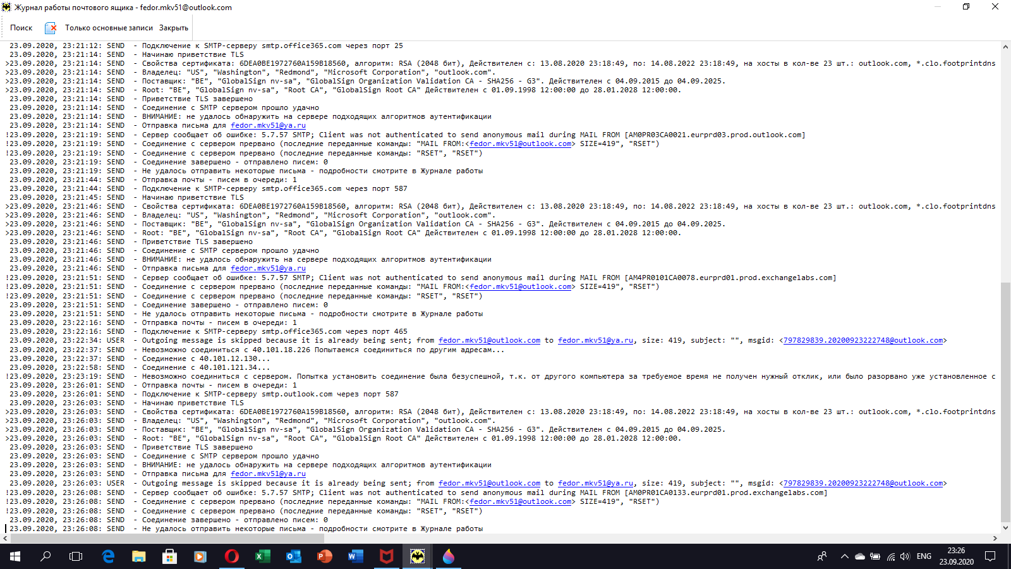Open the msgid link in the 23:26:03 USER row

pyautogui.click(x=863, y=483)
